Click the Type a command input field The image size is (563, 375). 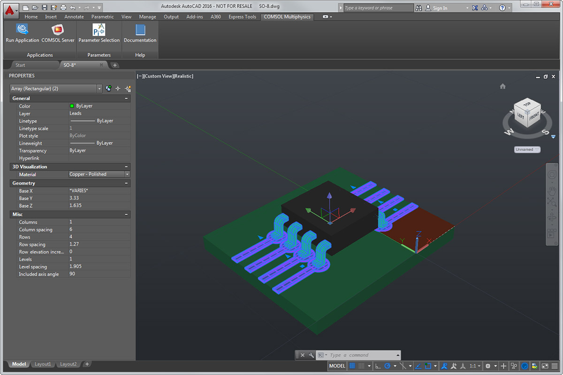[361, 355]
